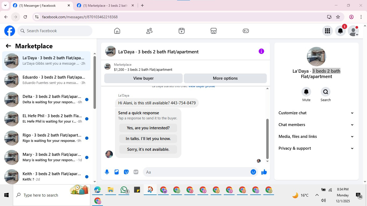Expand the Chat members section
Image resolution: width=367 pixels, height=206 pixels.
pyautogui.click(x=316, y=125)
